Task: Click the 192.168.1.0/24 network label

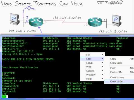Action: coord(23,31)
